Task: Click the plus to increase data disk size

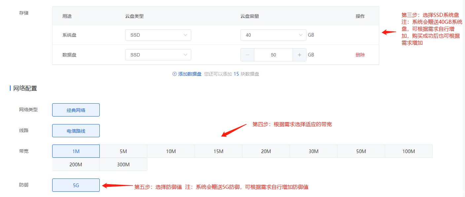Action: pyautogui.click(x=299, y=54)
